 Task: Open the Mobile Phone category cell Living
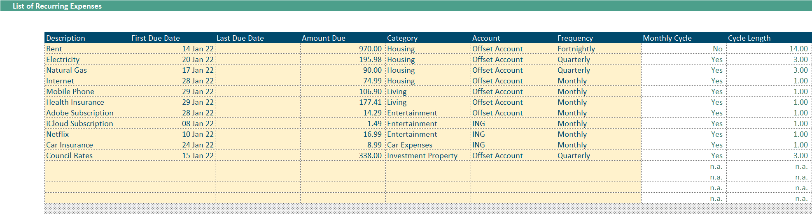coord(428,91)
